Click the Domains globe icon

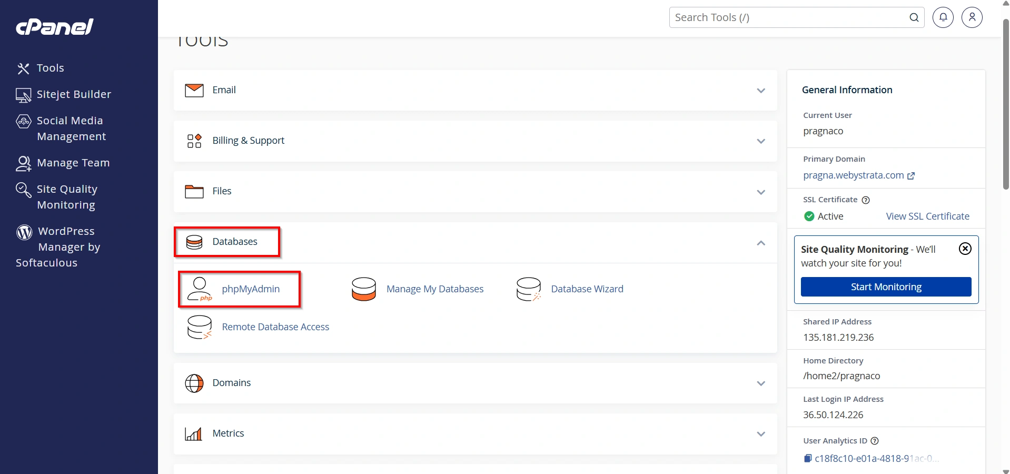coord(194,383)
